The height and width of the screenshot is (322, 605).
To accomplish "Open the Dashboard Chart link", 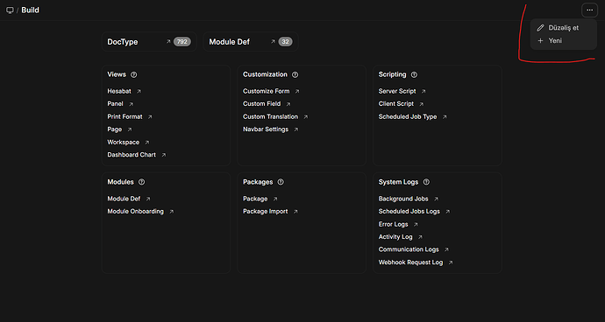I will point(132,155).
